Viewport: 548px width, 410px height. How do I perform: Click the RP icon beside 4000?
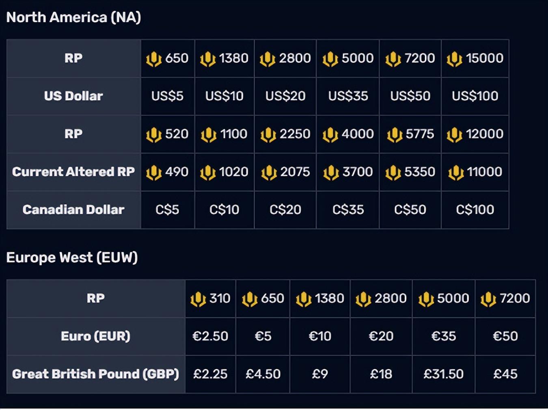pyautogui.click(x=330, y=135)
